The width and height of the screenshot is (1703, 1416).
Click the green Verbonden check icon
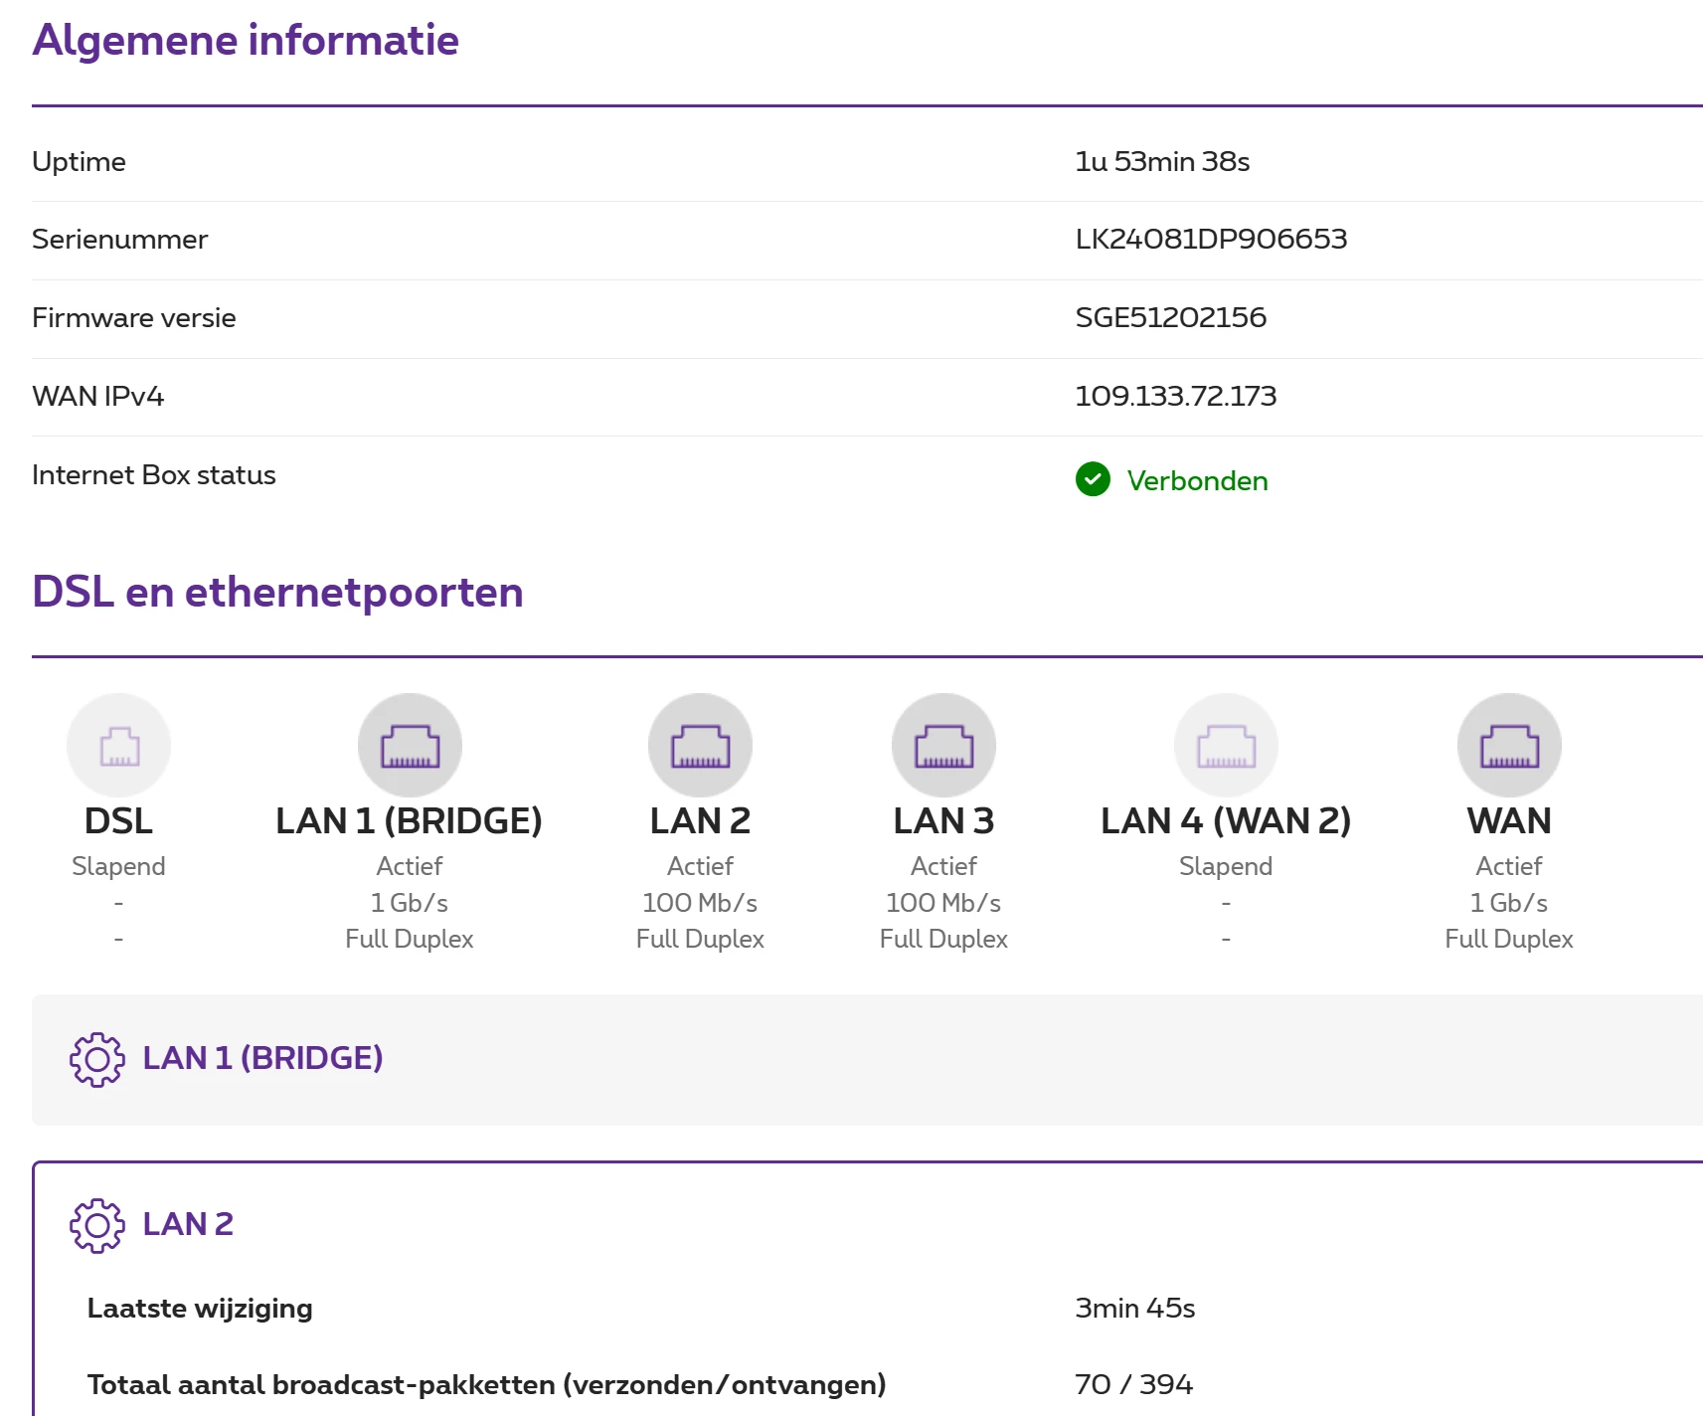coord(1093,479)
